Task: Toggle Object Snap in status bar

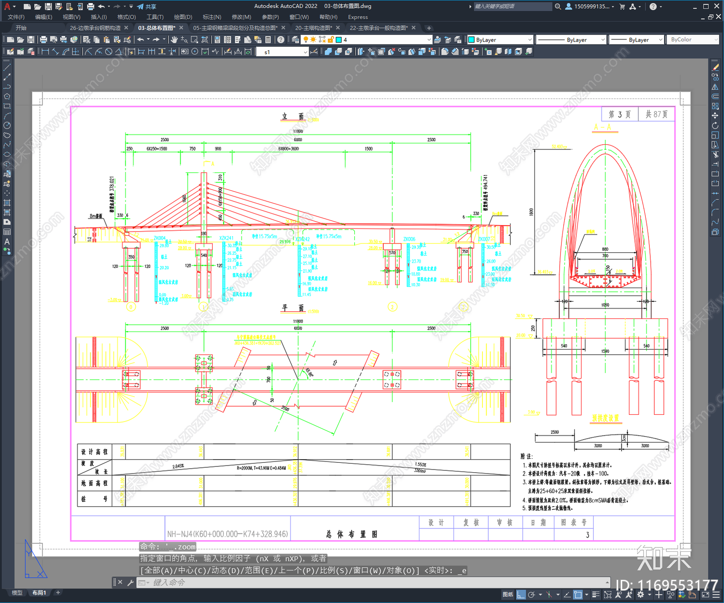Action: [x=578, y=594]
